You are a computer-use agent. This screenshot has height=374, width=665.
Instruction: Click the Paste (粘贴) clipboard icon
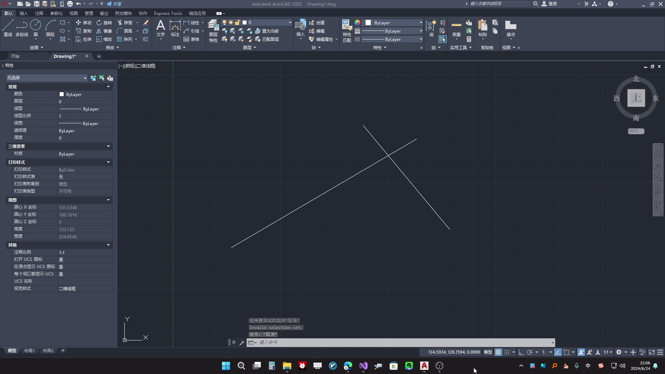click(482, 26)
